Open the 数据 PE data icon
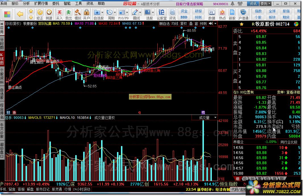Viewport: 303px width, 196px height. tap(212, 15)
